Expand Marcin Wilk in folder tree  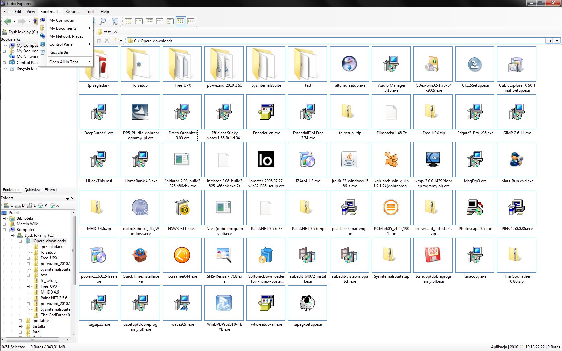(4, 224)
